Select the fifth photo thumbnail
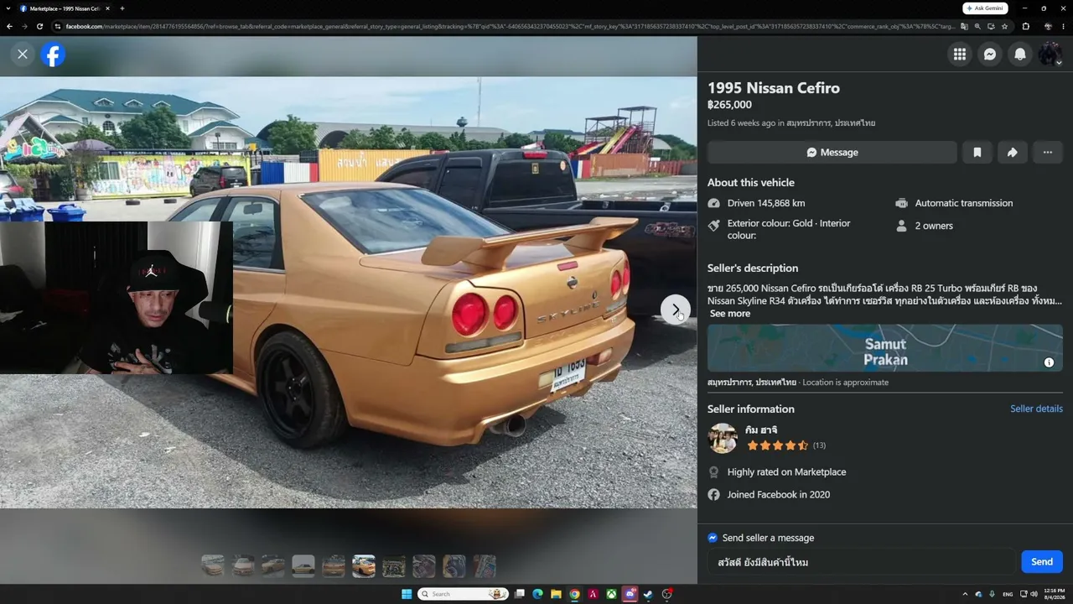This screenshot has width=1073, height=604. 334,566
